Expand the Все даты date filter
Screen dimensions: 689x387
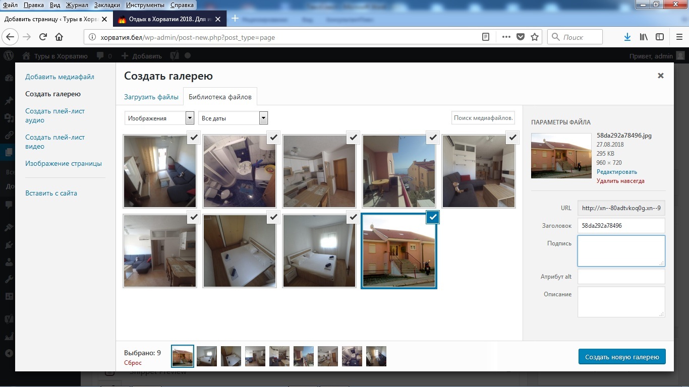(233, 118)
